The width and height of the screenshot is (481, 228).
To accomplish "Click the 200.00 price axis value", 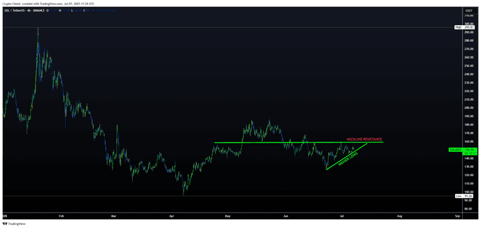I will (x=468, y=108).
